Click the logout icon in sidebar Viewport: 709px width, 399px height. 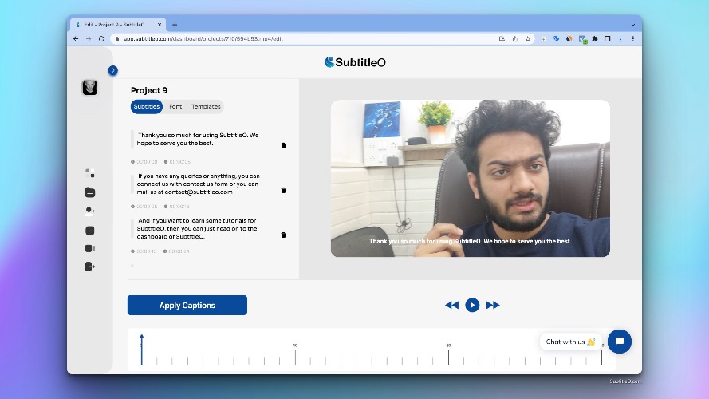[90, 267]
